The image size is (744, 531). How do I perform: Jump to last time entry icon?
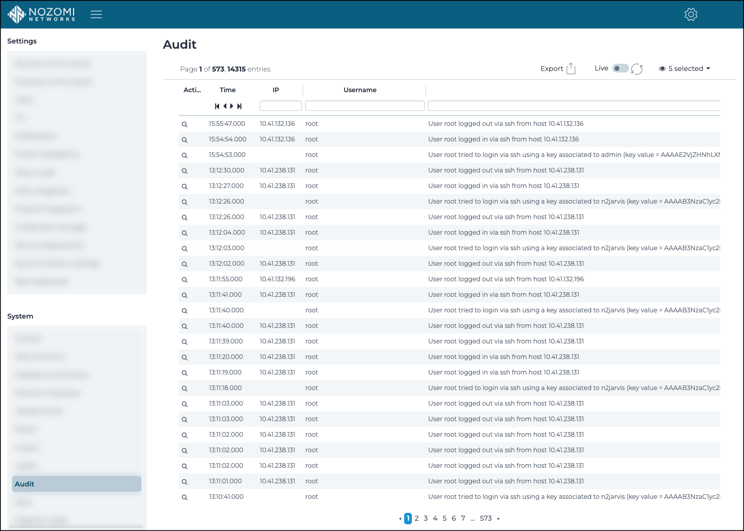coord(239,106)
